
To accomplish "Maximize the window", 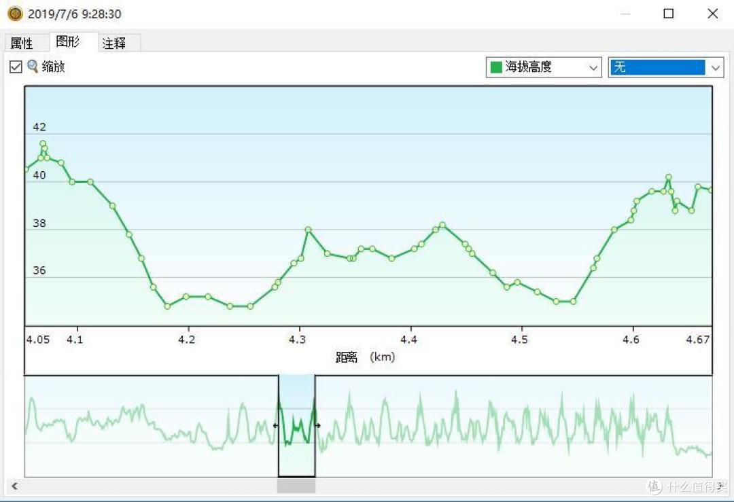I will [x=669, y=14].
